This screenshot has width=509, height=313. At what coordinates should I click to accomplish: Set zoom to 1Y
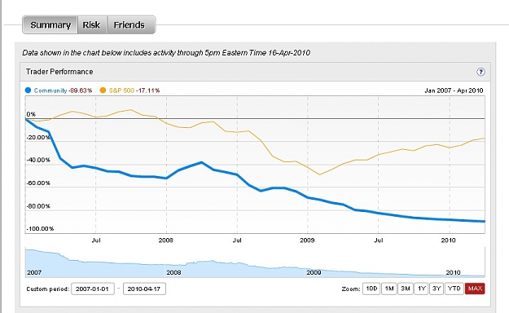[x=421, y=289]
